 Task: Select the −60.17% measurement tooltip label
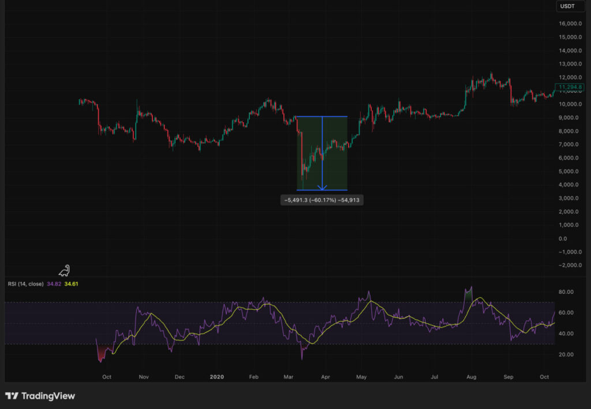click(x=322, y=200)
